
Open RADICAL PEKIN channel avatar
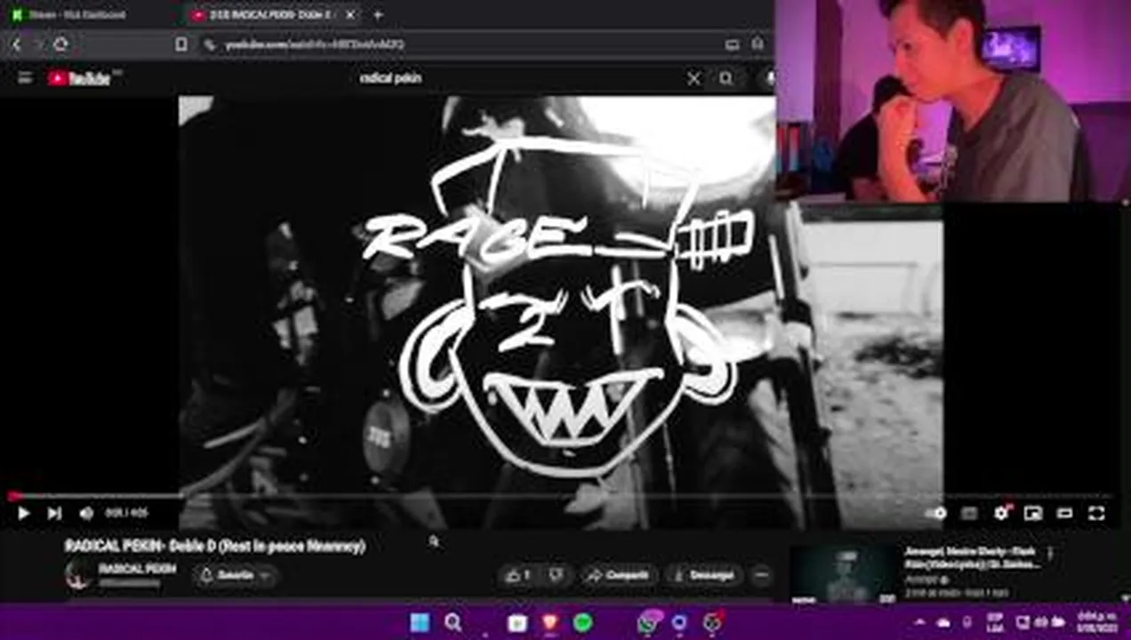[x=78, y=574]
